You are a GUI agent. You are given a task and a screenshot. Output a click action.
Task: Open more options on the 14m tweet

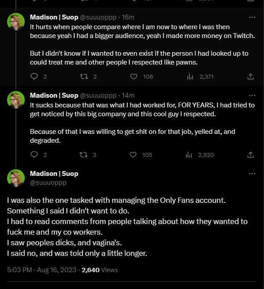[x=252, y=95]
